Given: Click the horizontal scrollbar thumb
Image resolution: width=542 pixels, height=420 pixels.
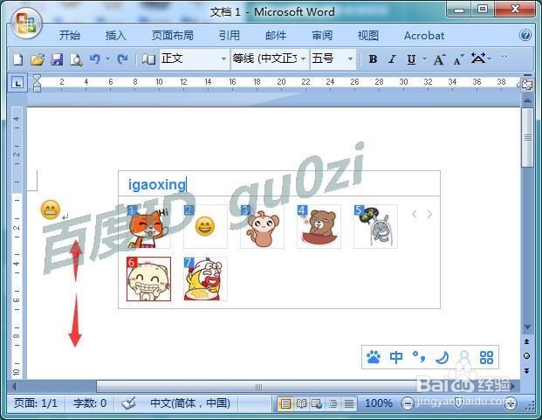Looking at the screenshot, I should click(x=258, y=387).
